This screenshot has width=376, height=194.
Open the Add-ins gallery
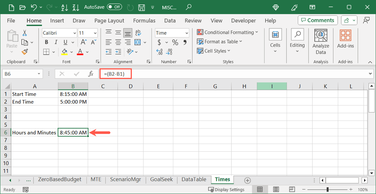[346, 39]
